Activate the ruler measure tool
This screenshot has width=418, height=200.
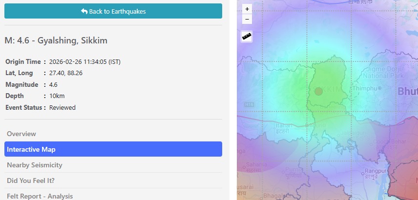247,37
